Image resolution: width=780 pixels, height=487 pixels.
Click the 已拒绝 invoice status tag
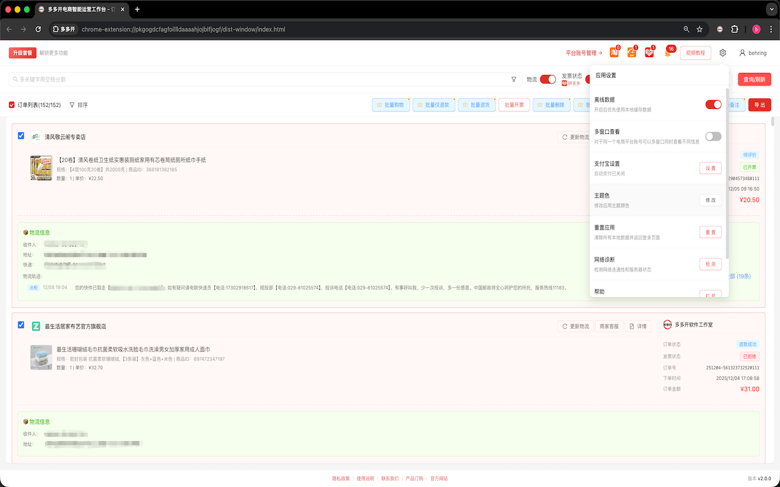pyautogui.click(x=750, y=356)
